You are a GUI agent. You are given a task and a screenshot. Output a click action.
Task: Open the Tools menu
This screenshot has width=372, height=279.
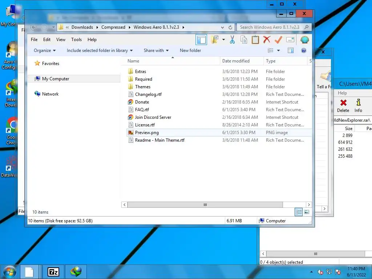click(76, 40)
